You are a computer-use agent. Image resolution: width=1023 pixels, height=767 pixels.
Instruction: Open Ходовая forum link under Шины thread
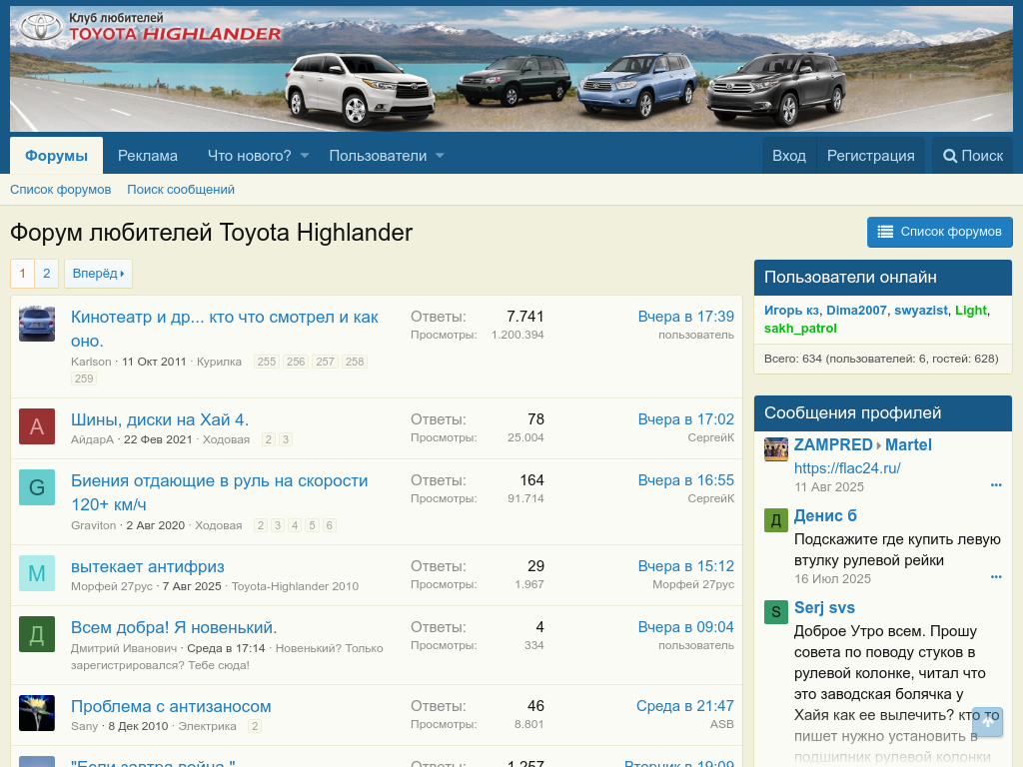(227, 439)
